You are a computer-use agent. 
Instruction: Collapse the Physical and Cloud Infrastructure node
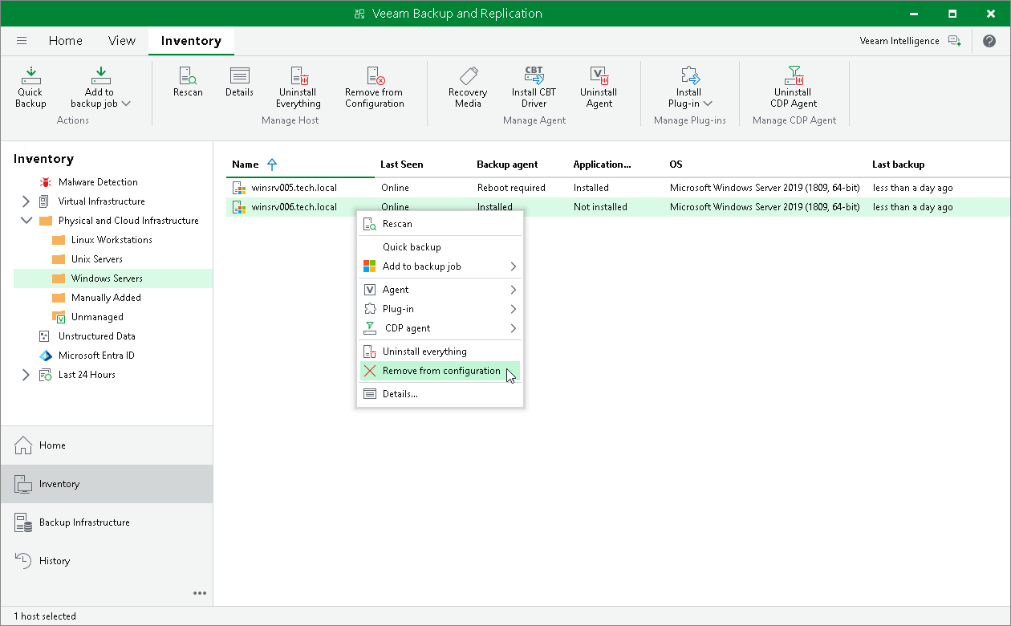click(26, 221)
